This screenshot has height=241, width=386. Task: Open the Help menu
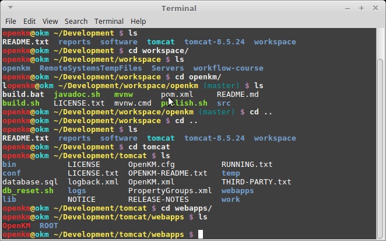138,21
